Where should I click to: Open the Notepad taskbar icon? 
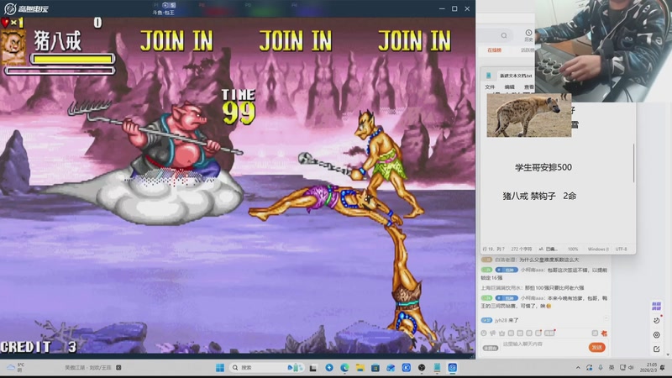pos(437,368)
